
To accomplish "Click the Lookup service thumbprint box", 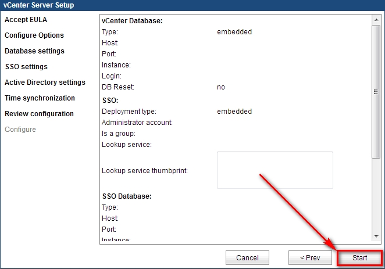I will tap(275, 170).
